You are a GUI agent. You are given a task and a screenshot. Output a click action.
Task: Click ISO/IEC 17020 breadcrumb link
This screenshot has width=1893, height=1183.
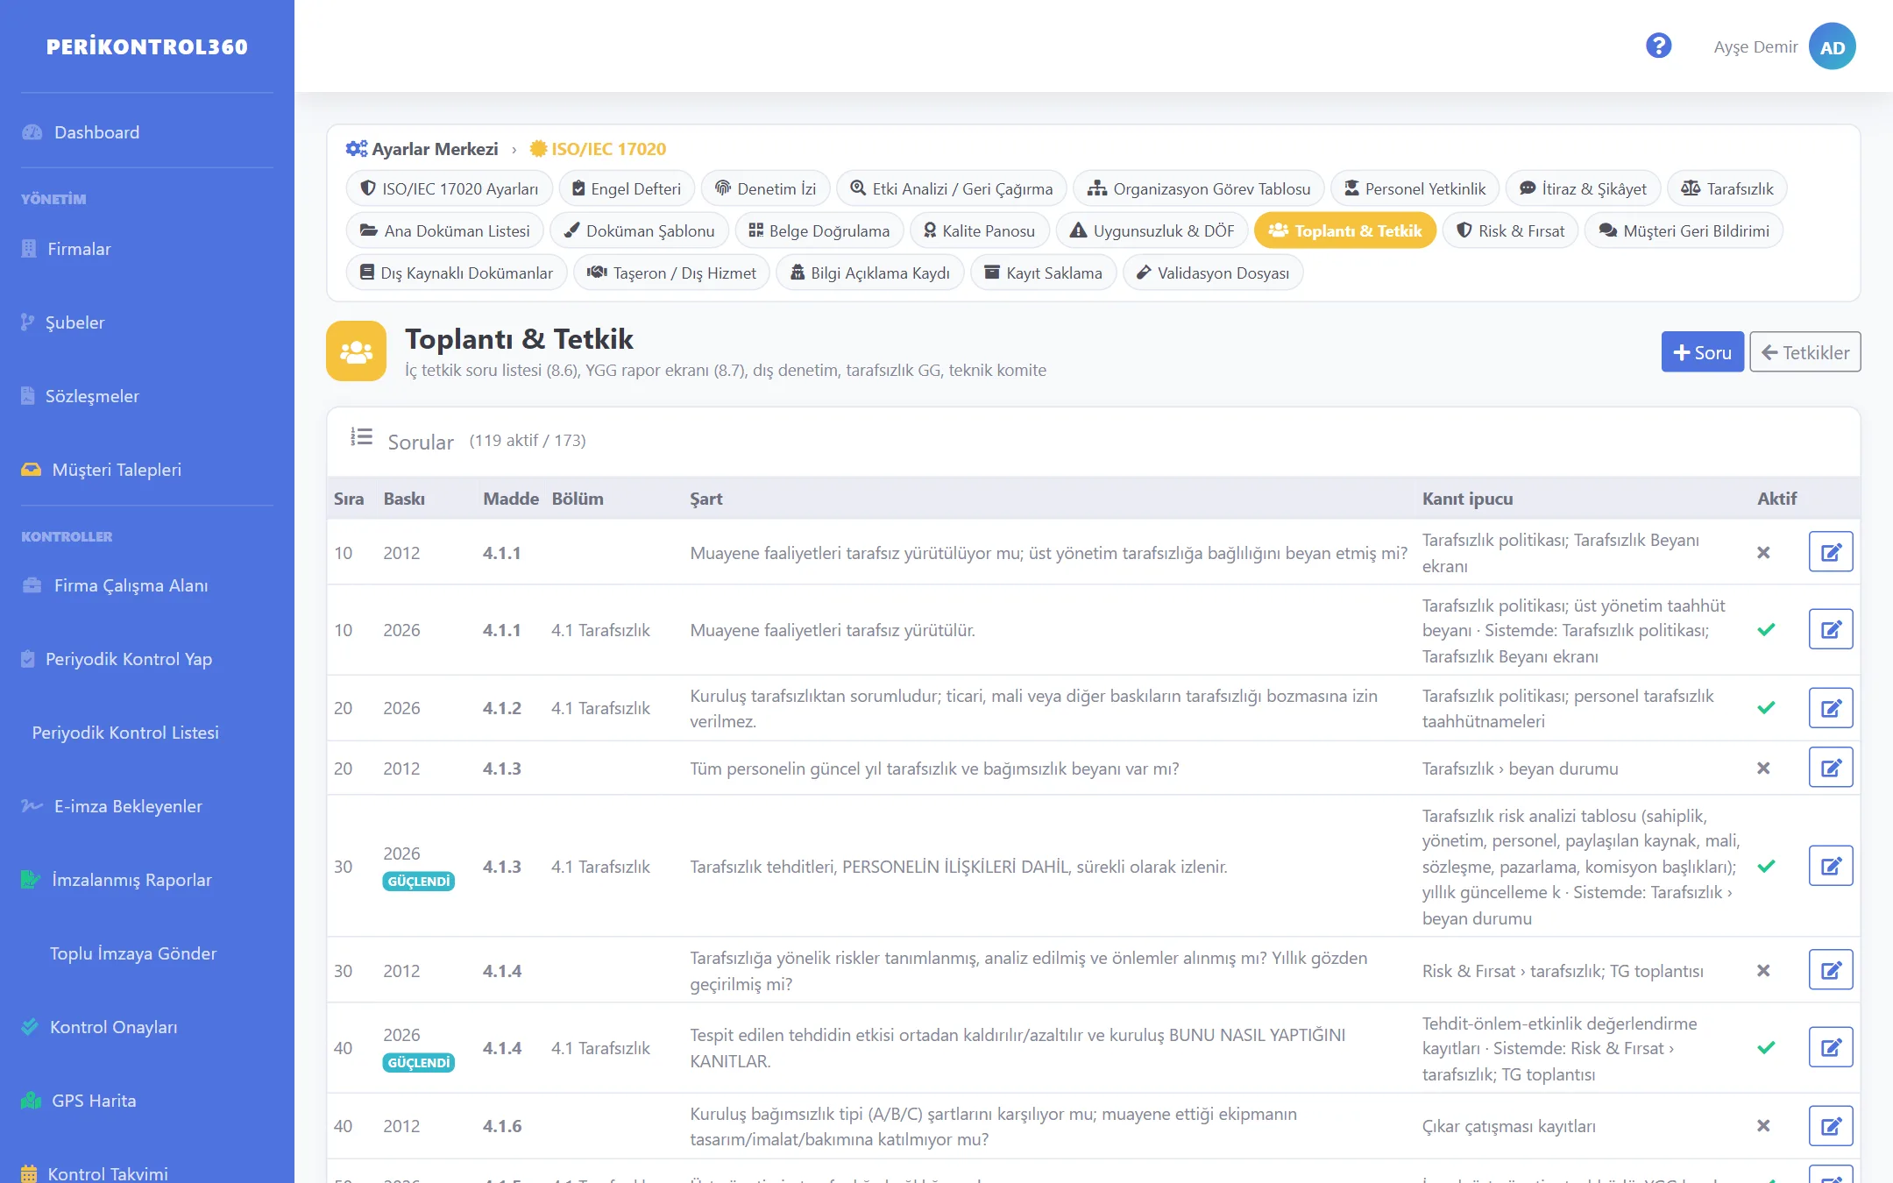[599, 149]
